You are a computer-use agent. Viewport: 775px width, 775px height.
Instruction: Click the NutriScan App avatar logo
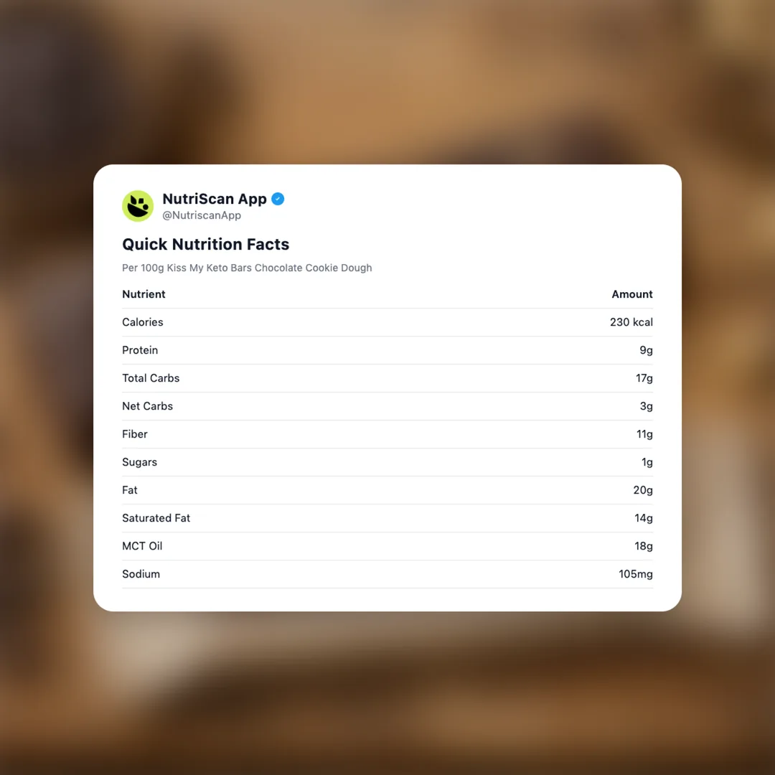click(x=138, y=206)
